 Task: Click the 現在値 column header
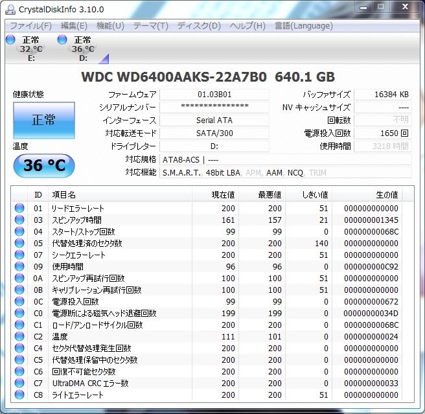tap(216, 194)
